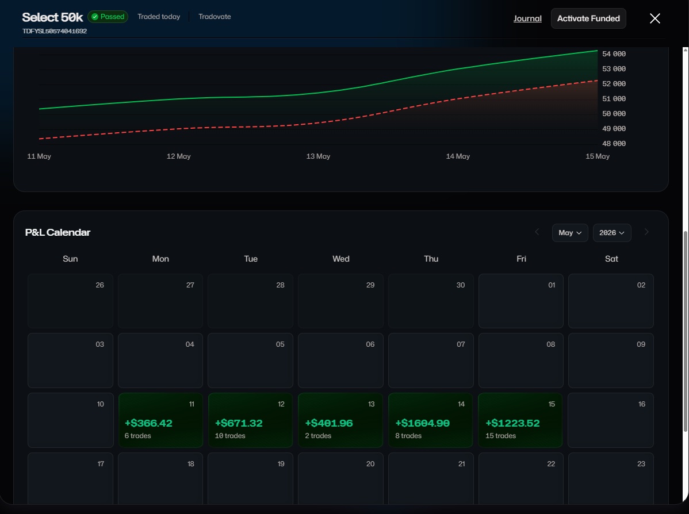Select May 11 cell showing +$366.42
This screenshot has height=514, width=689.
pos(160,420)
